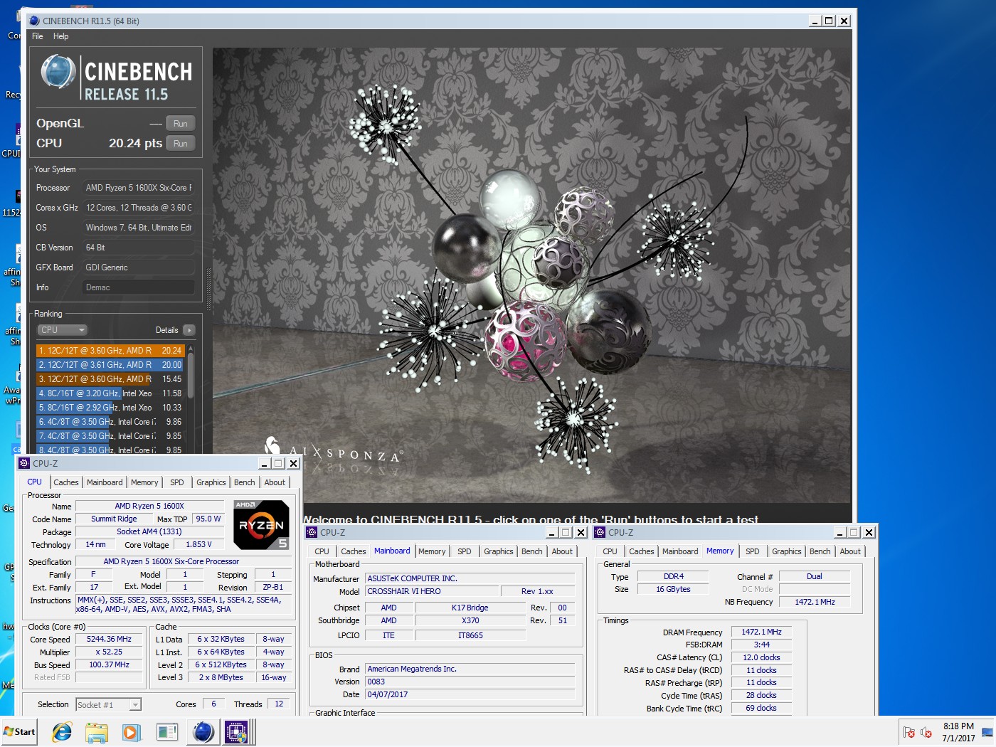Open Windows Explorer folder icon on taskbar
Viewport: 996px width, 747px height.
[97, 732]
